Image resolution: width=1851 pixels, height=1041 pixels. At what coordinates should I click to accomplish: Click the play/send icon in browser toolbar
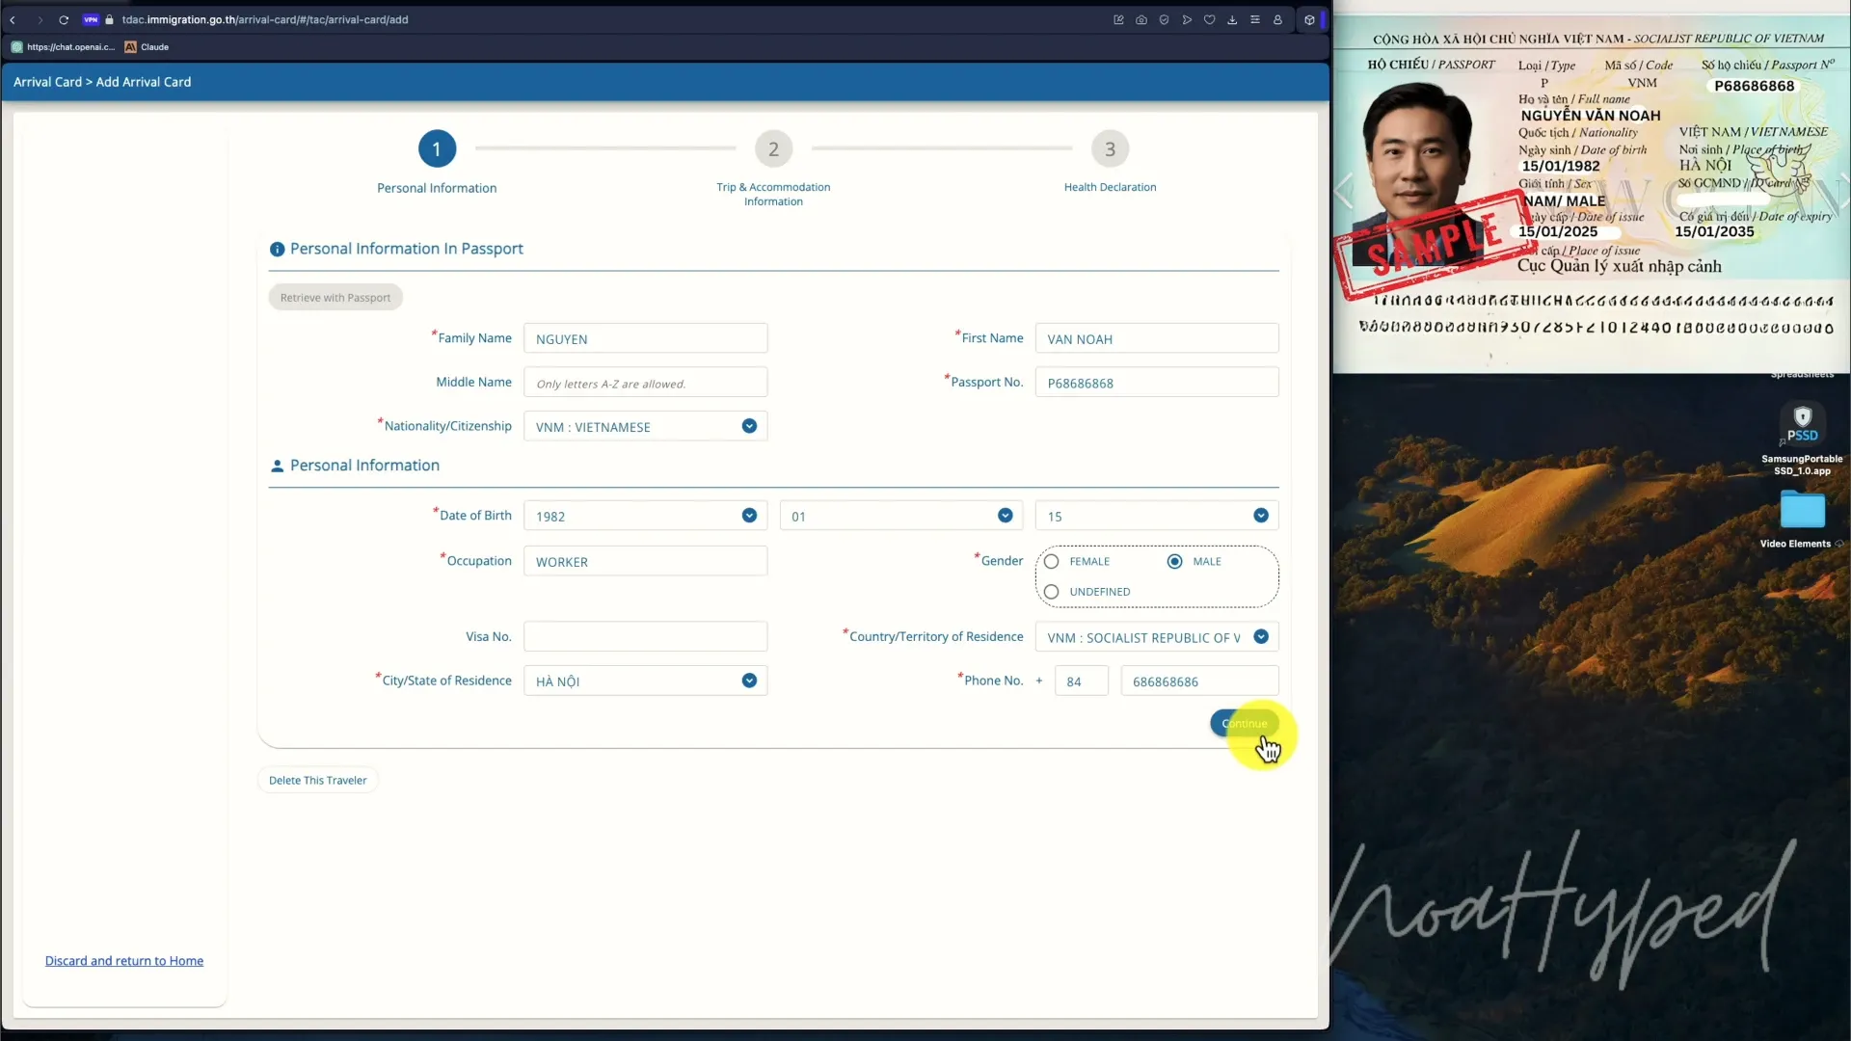coord(1187,19)
